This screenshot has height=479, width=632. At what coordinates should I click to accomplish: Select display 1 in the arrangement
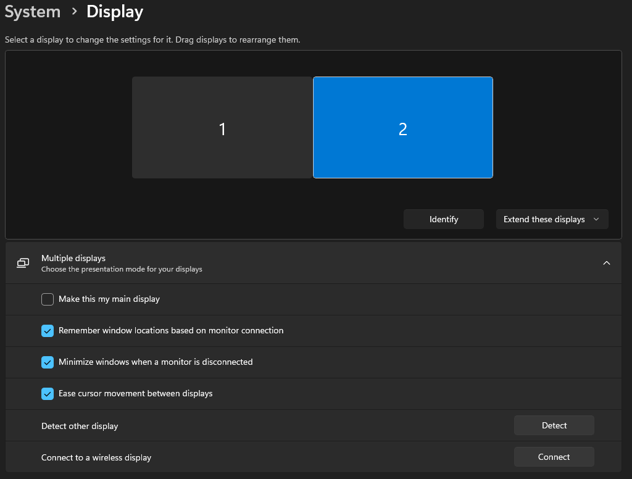[x=222, y=127]
